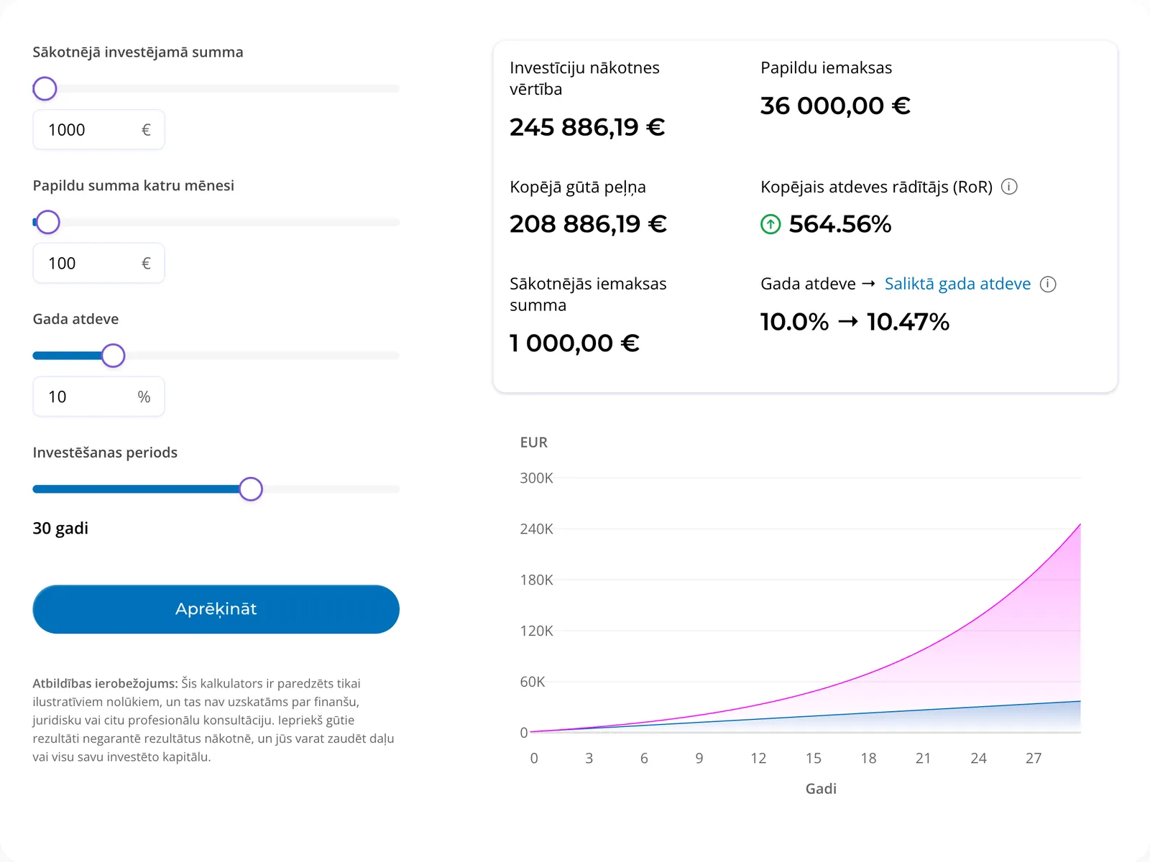Viewport: 1150px width, 862px height.
Task: Click the 30 gadi period label
Action: tap(60, 529)
